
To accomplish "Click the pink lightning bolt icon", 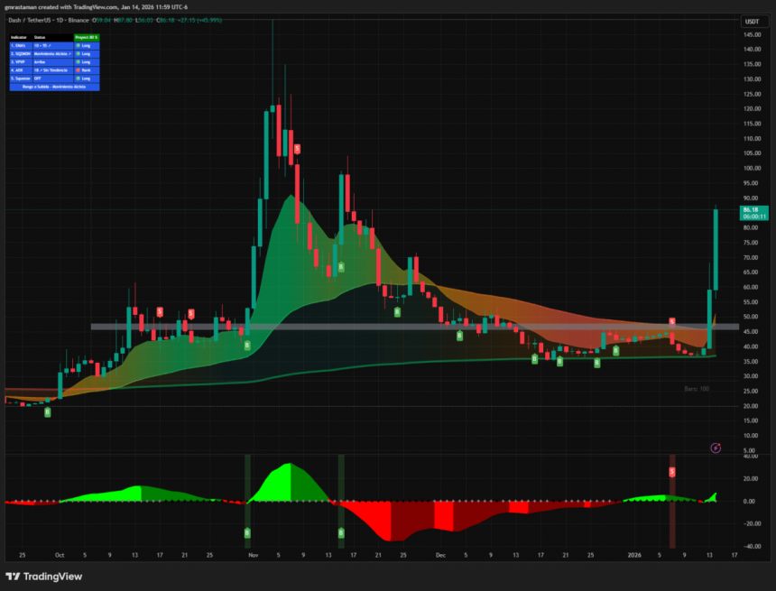I will tap(716, 447).
